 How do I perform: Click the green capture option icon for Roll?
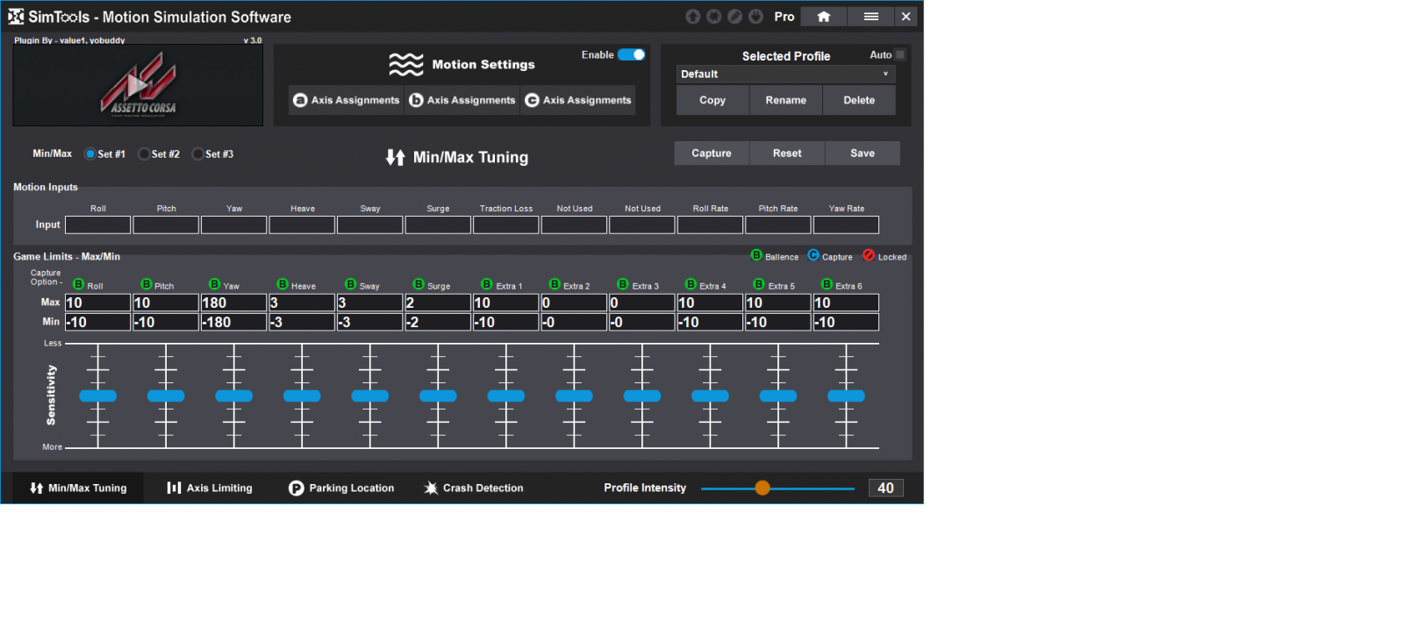point(79,284)
